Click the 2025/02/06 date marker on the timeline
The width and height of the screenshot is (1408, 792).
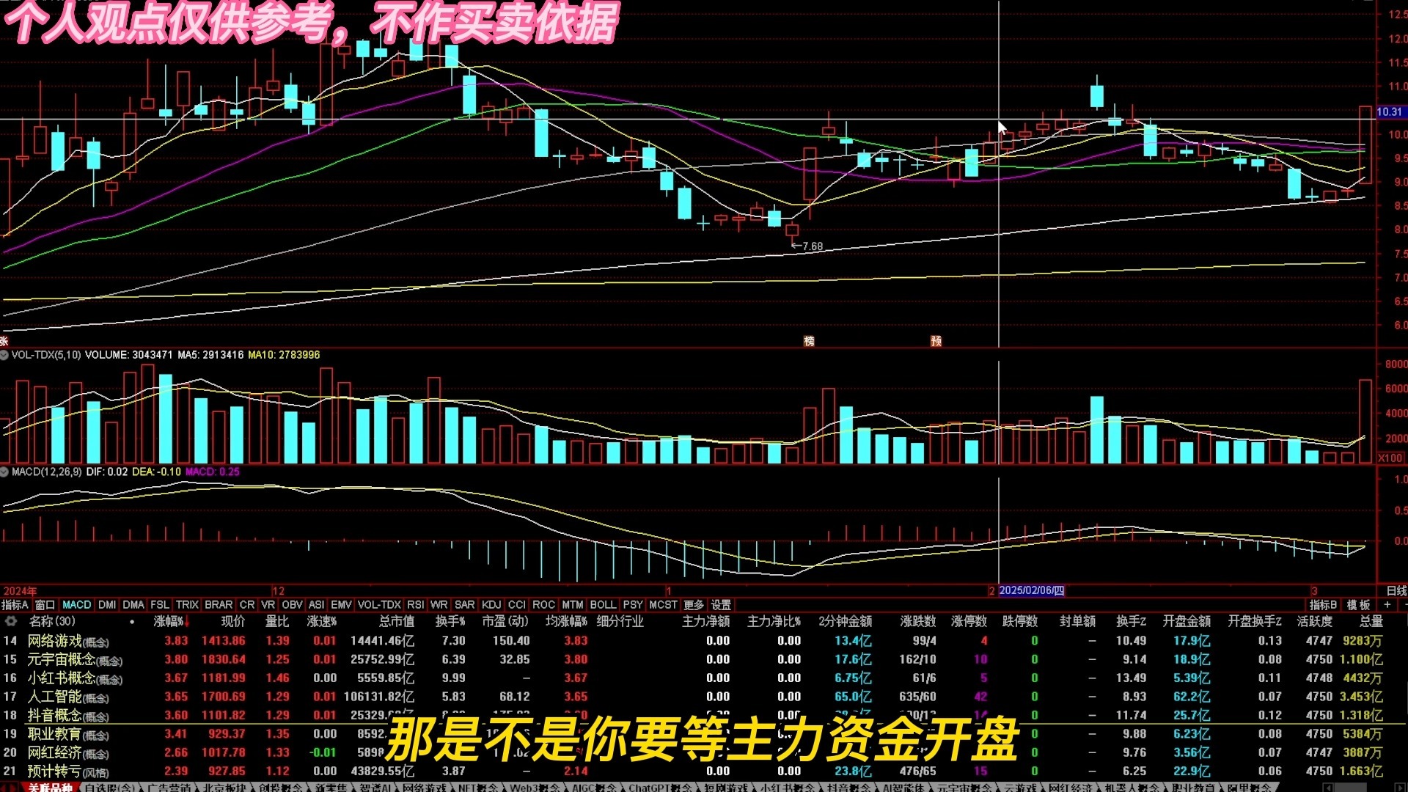1031,590
